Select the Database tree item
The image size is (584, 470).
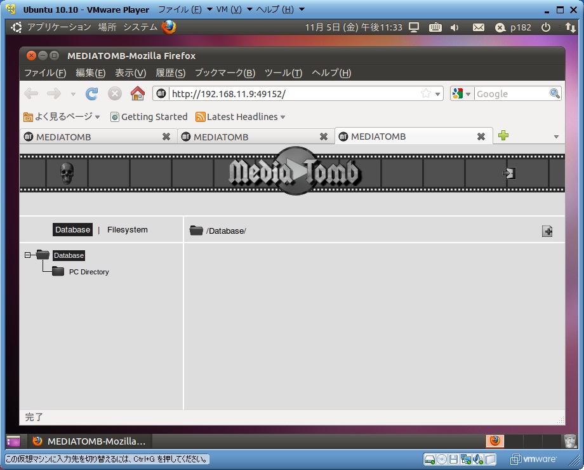tap(69, 255)
